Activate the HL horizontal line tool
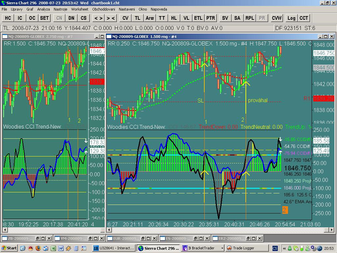This screenshot has width=337, height=253. point(174,18)
